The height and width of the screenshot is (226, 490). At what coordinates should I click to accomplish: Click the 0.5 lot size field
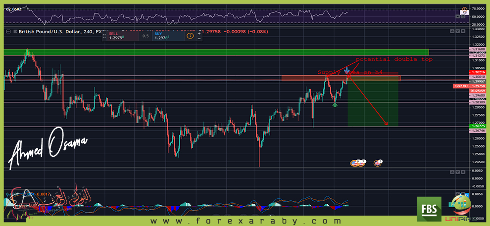pos(146,36)
